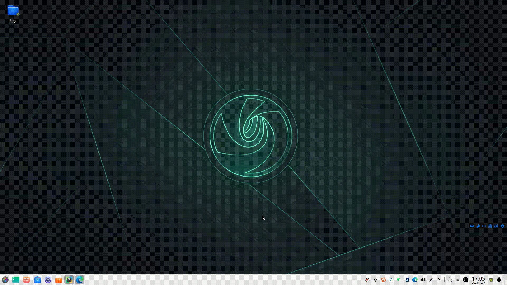Open the Control Center gear icon
507x285 pixels.
coord(48,280)
